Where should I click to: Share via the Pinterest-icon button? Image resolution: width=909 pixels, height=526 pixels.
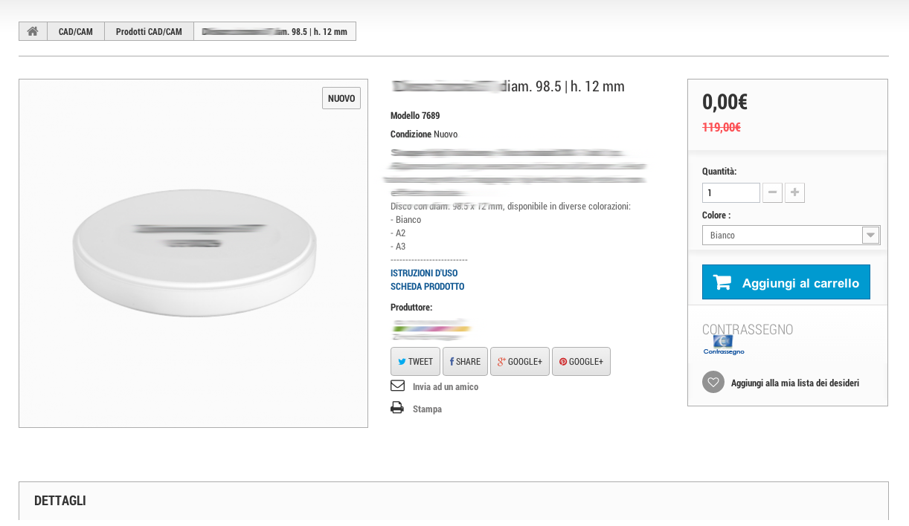pyautogui.click(x=581, y=361)
